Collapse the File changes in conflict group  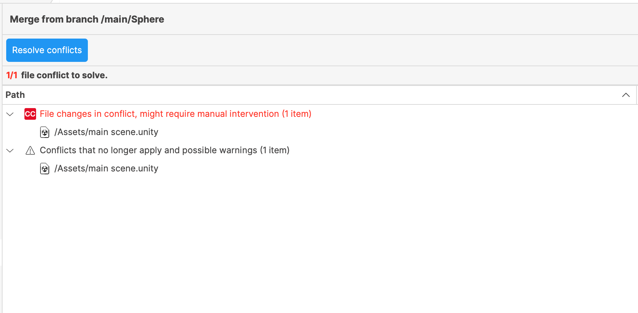pyautogui.click(x=10, y=114)
